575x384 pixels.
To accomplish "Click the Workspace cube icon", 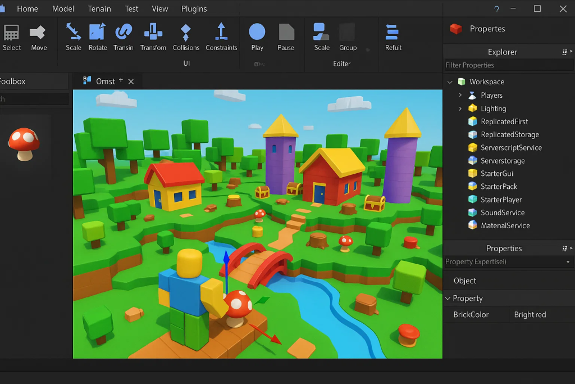I will (x=462, y=82).
